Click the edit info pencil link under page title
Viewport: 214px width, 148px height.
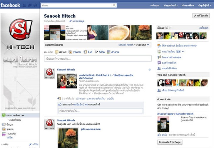[x=77, y=21]
